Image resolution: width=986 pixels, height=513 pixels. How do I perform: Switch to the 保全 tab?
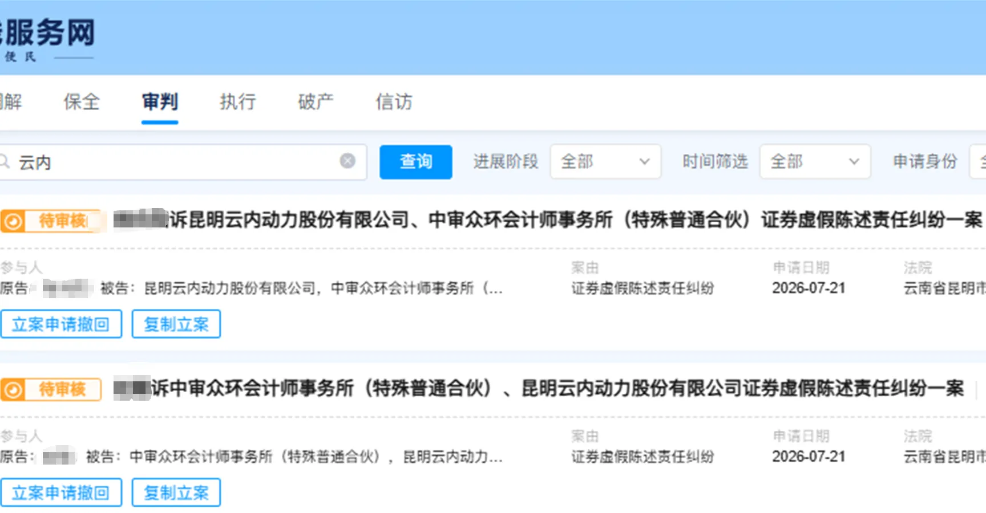click(x=82, y=102)
